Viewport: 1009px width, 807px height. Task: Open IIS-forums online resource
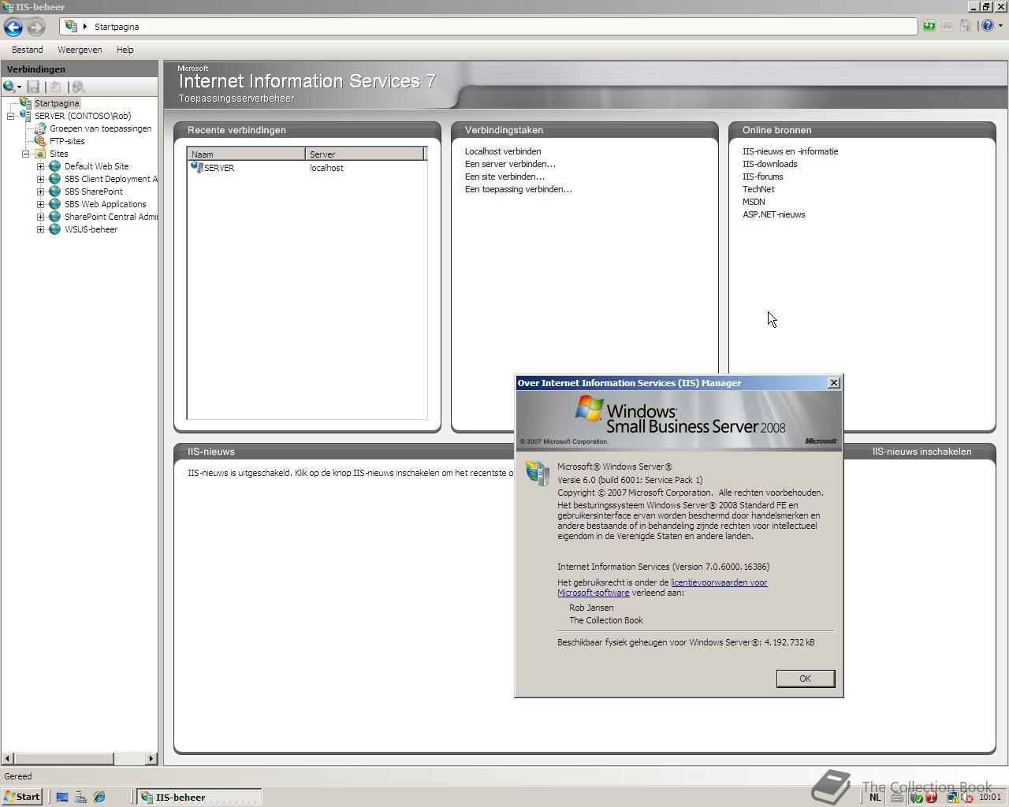(762, 177)
